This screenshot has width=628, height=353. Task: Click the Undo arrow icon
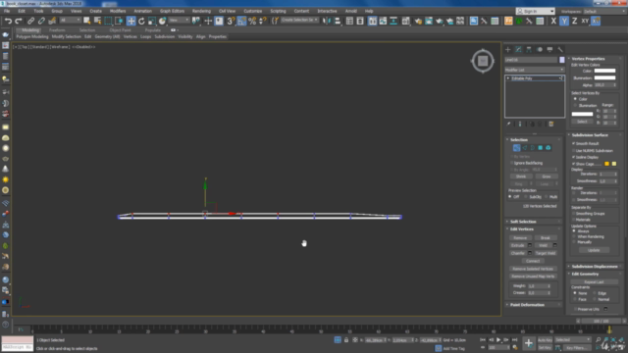[x=8, y=21]
